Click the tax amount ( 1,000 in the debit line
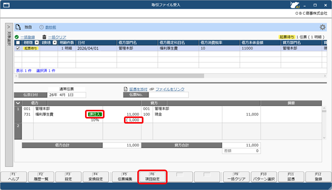This screenshot has height=190, width=332. click(133, 120)
